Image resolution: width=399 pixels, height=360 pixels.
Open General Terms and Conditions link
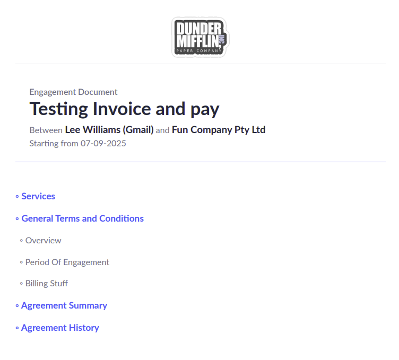coord(82,218)
